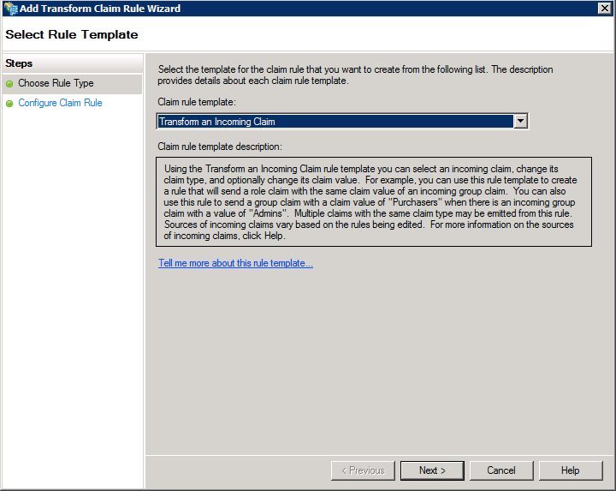Open Help for the wizard
Image resolution: width=616 pixels, height=491 pixels.
coord(571,470)
